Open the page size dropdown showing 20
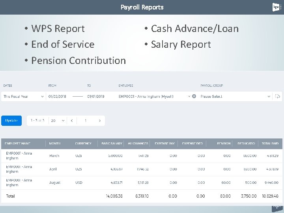 (x=58, y=121)
